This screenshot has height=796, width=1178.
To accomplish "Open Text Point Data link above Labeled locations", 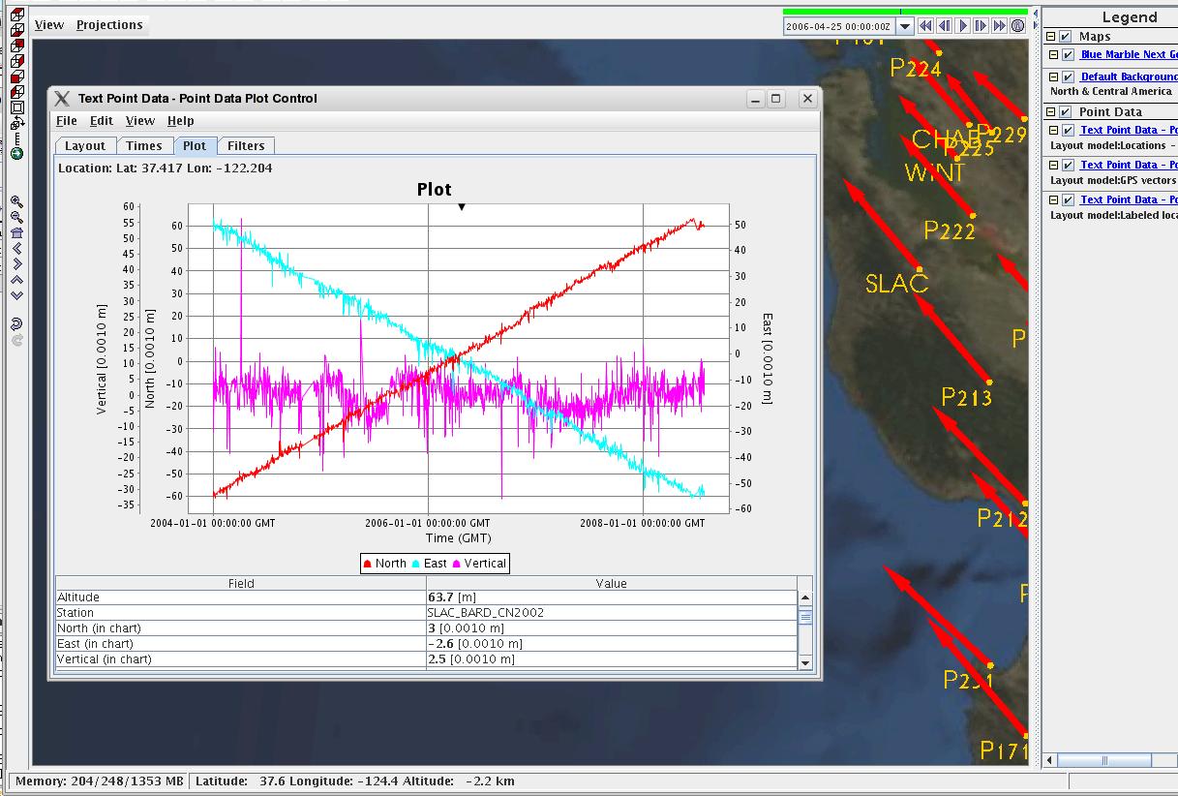I will 1129,200.
